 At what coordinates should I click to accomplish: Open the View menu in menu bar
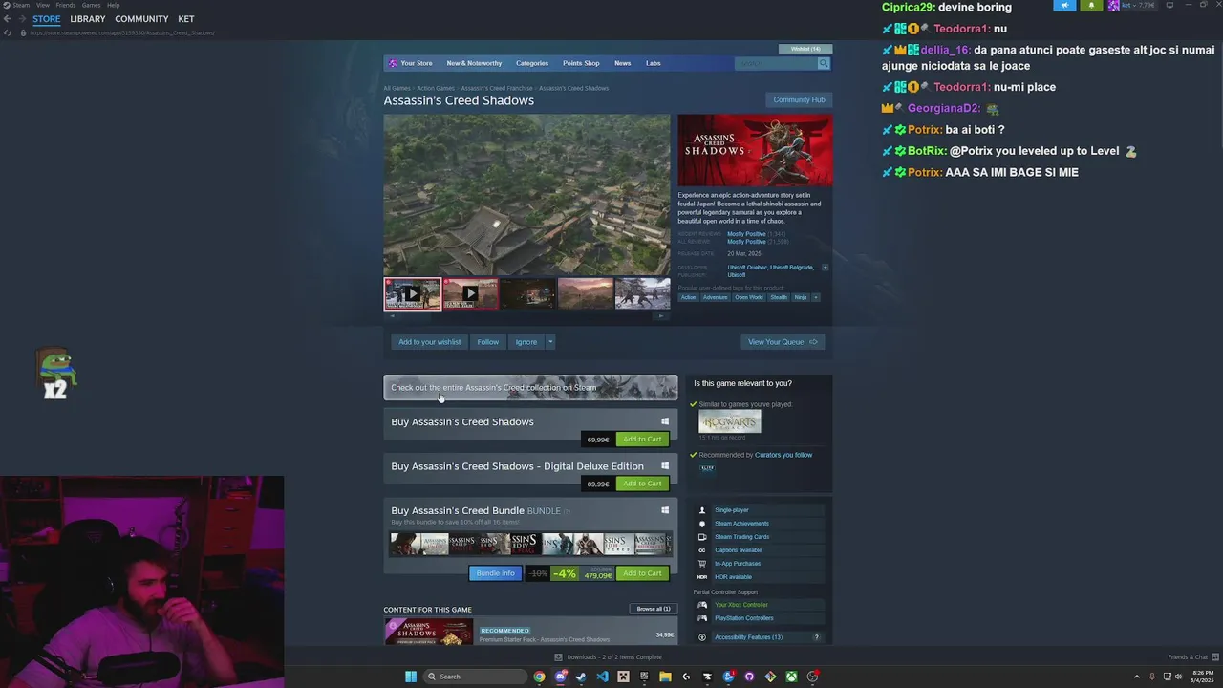pyautogui.click(x=43, y=5)
